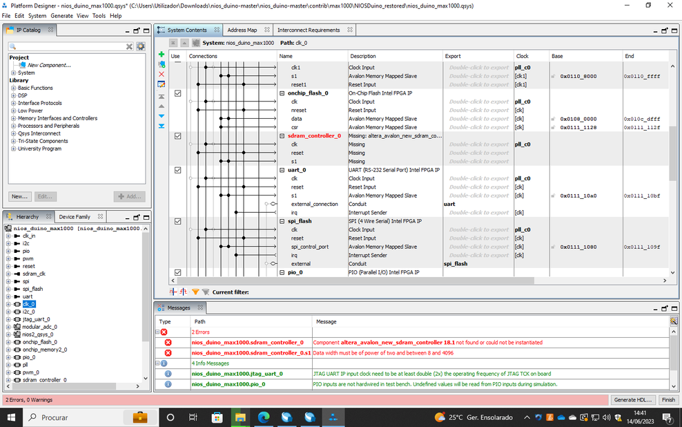682x427 pixels.
Task: Toggle the Use checkbox for spi_flash
Action: (x=178, y=221)
